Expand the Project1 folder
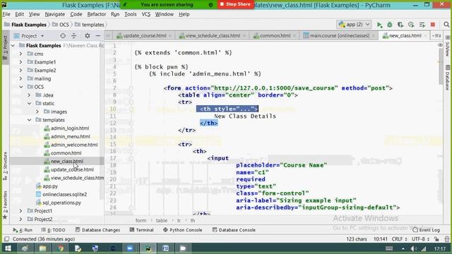Viewport: 452px width, 254px height. coord(20,211)
